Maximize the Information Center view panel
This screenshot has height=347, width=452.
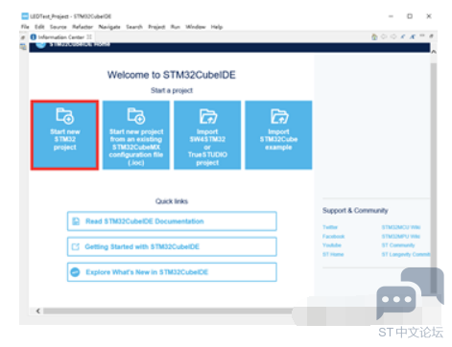[431, 36]
